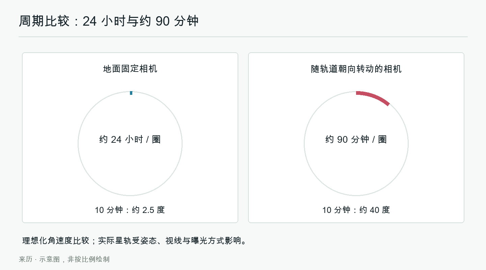
Task: Click the 理想化角速度比较 footnote text
Action: point(56,241)
